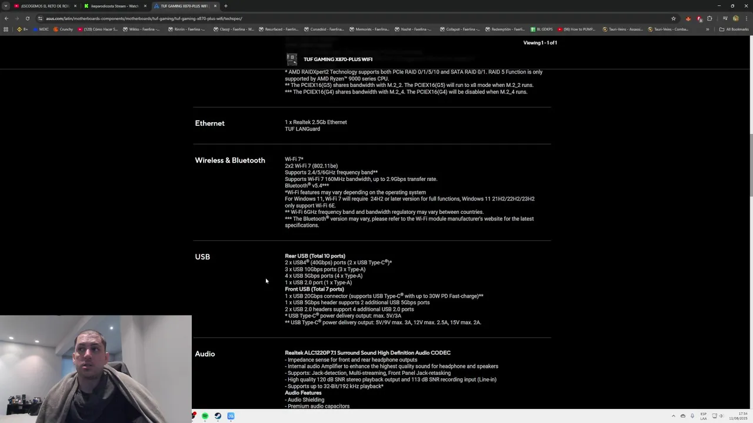Open the volume icon in system tray

[722, 416]
